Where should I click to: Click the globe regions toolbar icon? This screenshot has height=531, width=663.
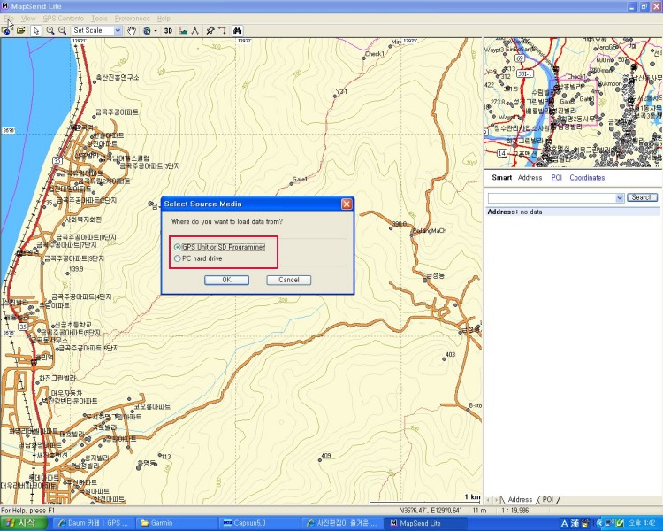click(147, 30)
